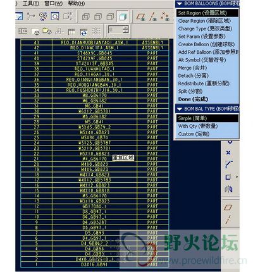Click the wireframe display icon

[x=85, y=16]
